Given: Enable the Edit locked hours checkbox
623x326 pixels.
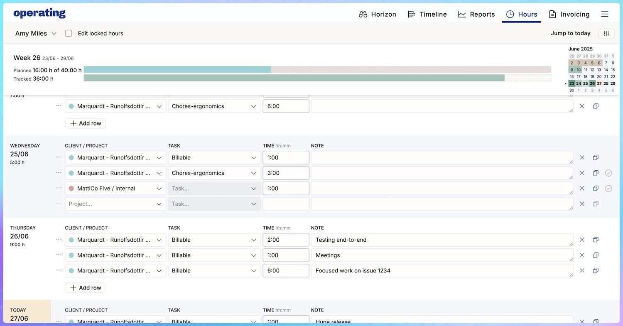Looking at the screenshot, I should 69,33.
